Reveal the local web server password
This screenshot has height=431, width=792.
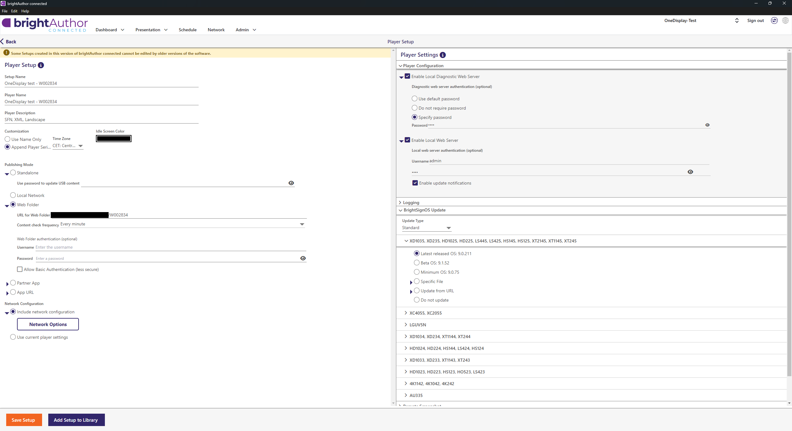coord(690,172)
